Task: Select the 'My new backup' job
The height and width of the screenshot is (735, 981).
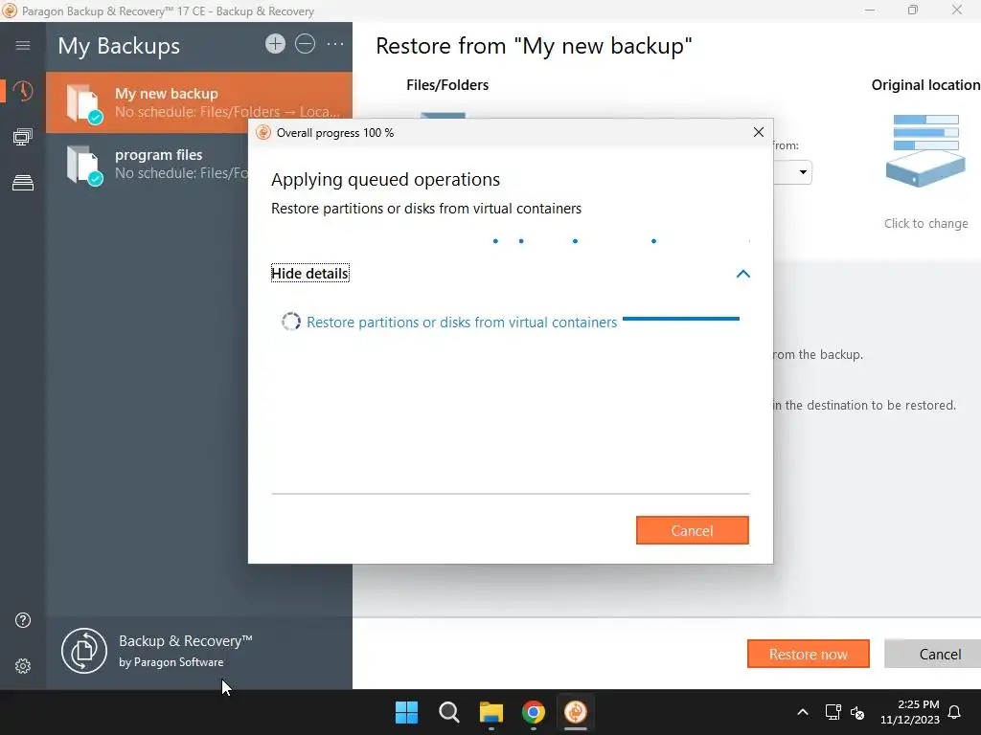Action: (199, 102)
